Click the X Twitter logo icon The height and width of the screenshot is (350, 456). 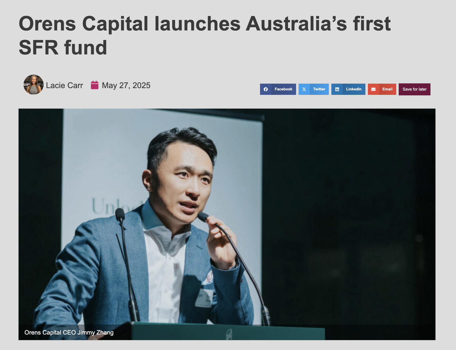[304, 89]
